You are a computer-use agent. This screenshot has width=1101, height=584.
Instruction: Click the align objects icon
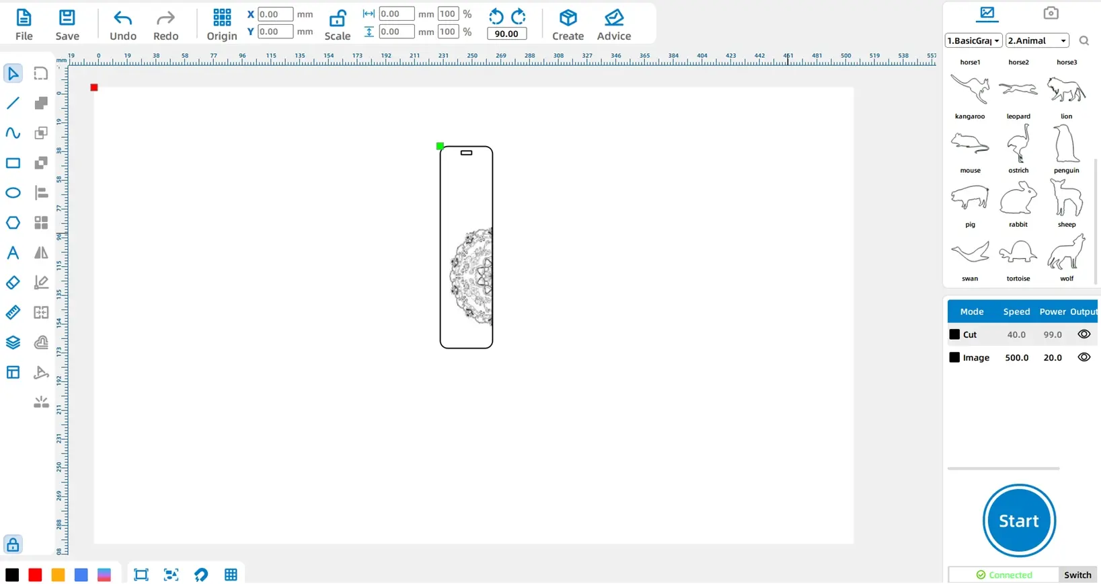41,193
